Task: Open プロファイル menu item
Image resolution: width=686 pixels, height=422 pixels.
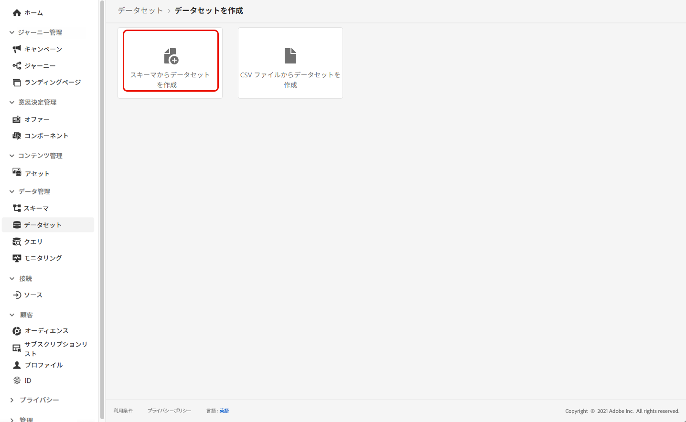Action: coord(43,365)
